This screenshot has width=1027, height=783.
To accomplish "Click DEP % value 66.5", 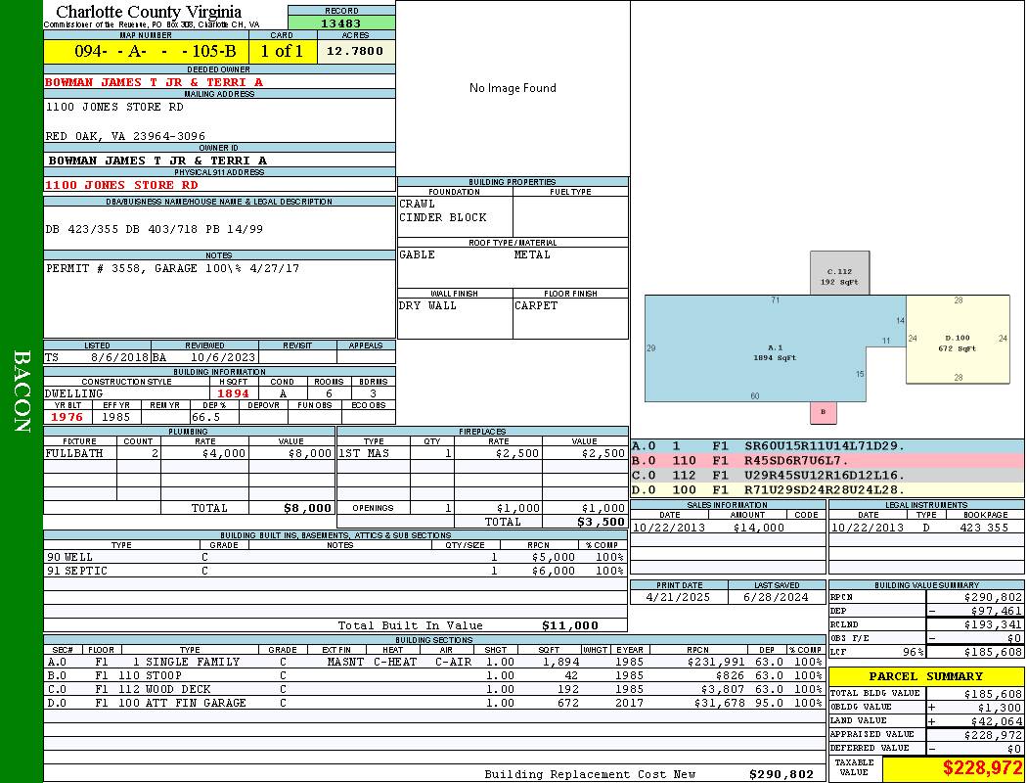I will pos(205,417).
